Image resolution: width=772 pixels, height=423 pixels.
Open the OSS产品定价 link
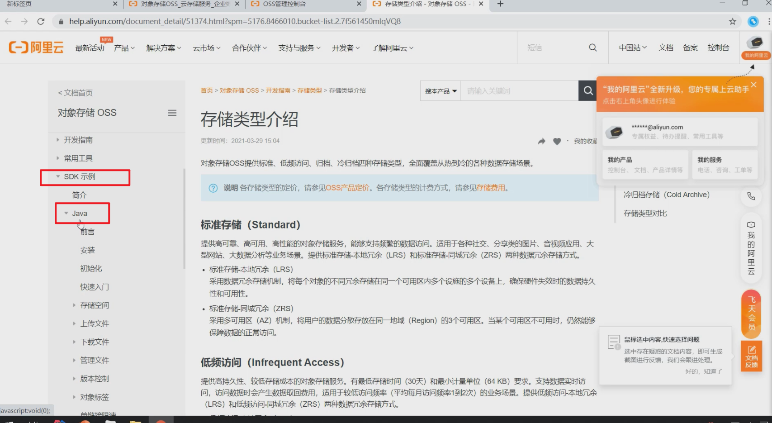coord(347,188)
